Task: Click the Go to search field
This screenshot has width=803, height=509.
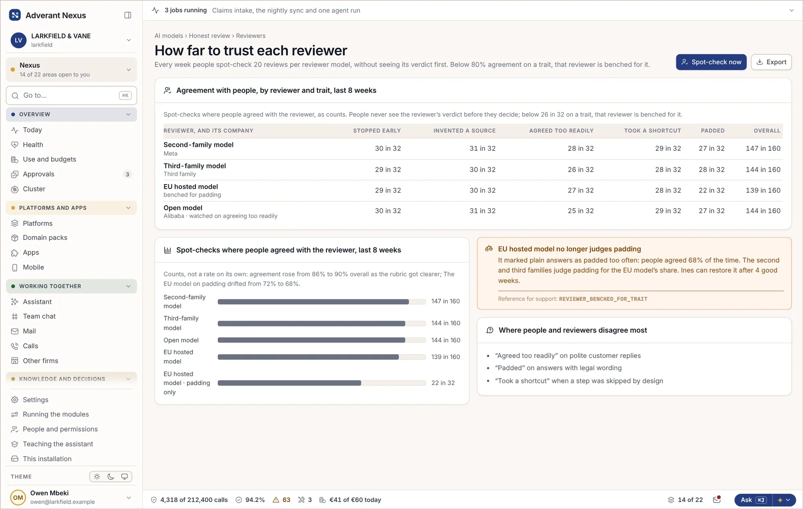Action: 71,95
